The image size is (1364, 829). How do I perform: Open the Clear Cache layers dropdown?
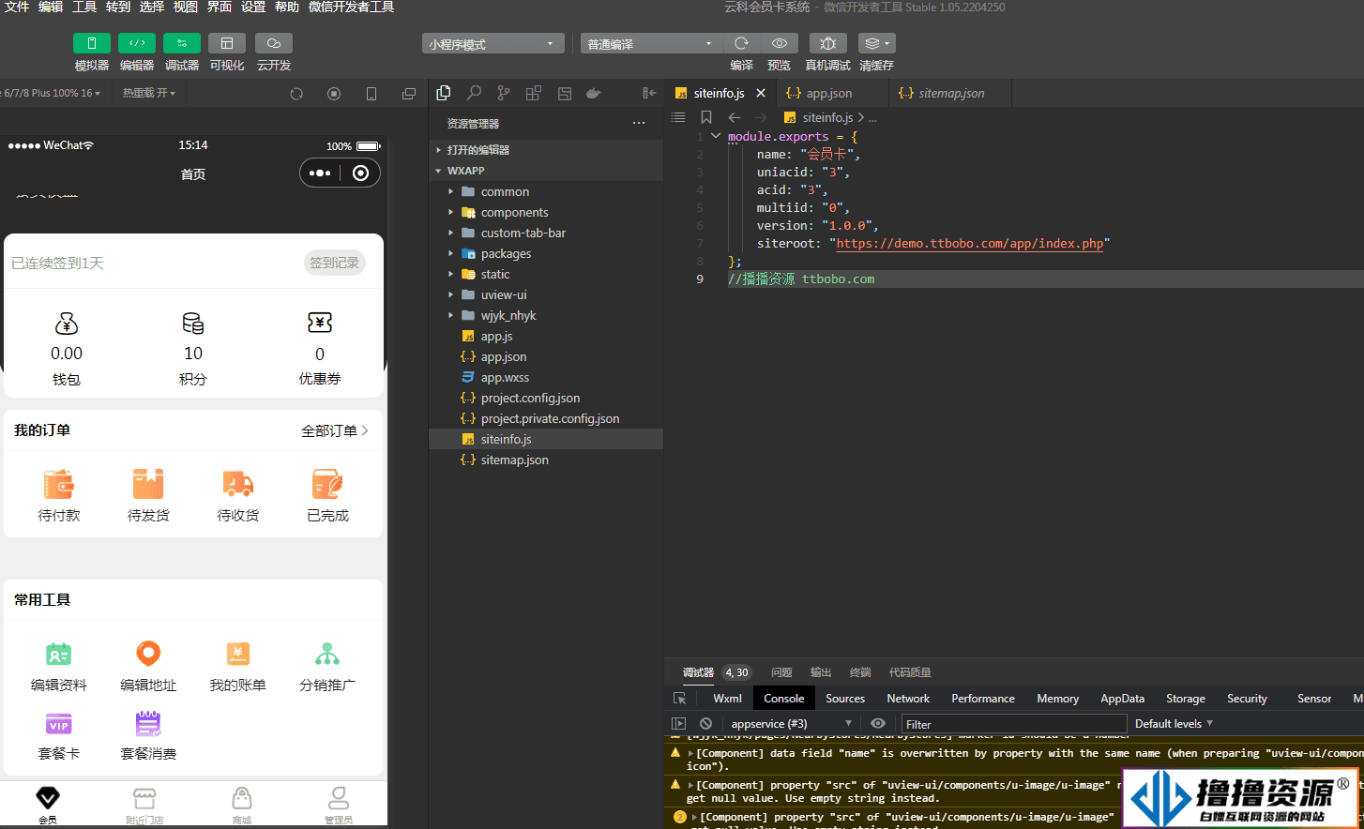point(876,43)
